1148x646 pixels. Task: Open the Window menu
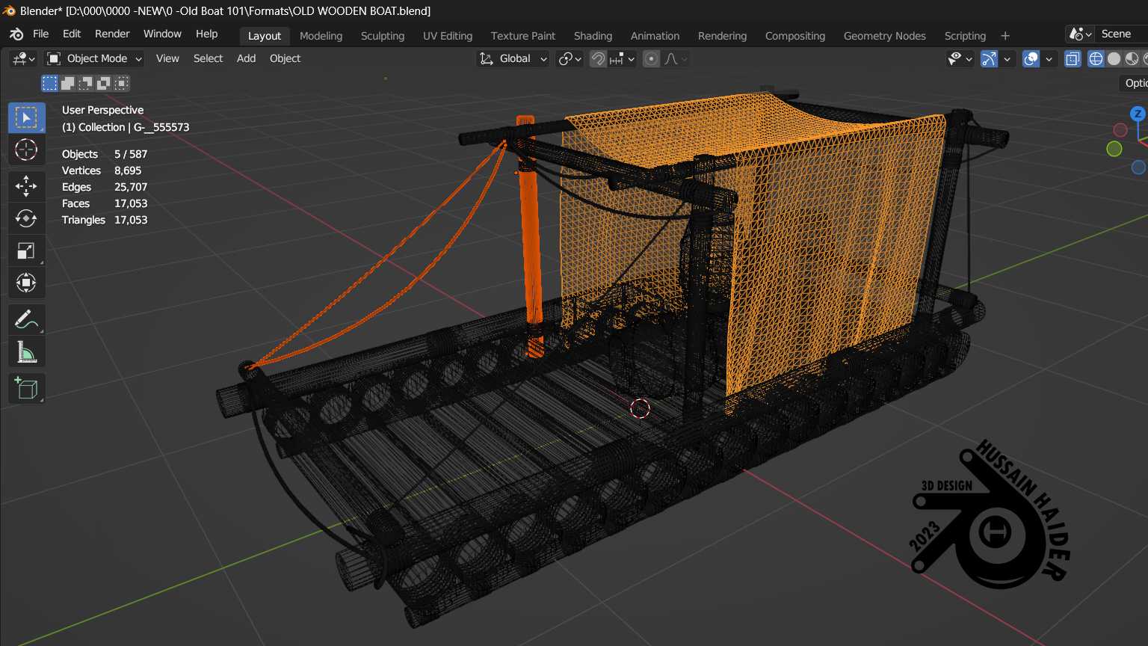[x=162, y=34]
